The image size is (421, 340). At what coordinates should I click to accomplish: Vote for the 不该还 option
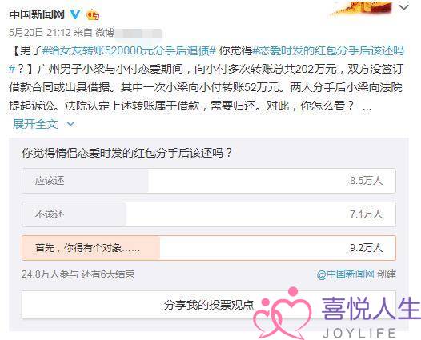(209, 214)
